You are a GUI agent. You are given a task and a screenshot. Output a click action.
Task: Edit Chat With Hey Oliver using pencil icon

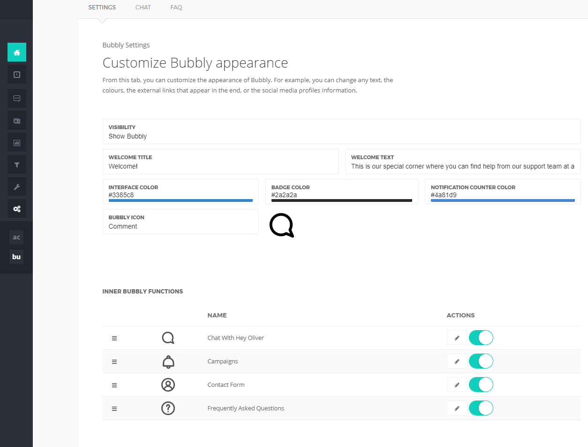point(457,338)
